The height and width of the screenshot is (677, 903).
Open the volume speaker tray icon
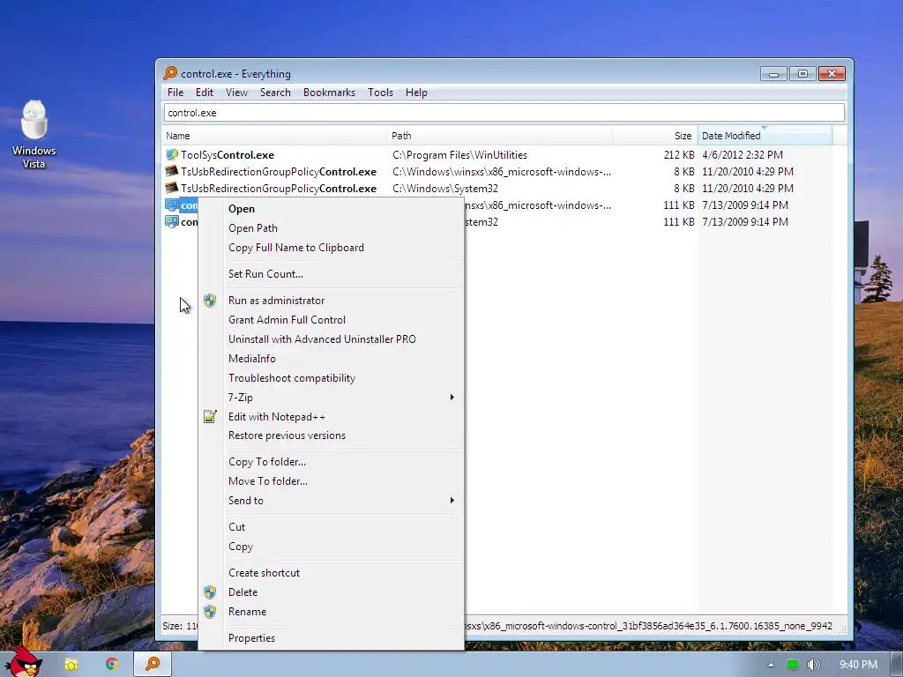(813, 665)
